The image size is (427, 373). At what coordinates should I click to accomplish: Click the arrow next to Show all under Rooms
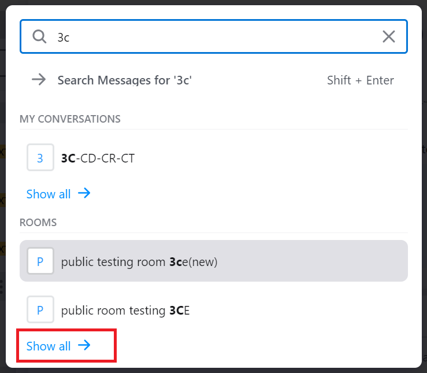[84, 345]
